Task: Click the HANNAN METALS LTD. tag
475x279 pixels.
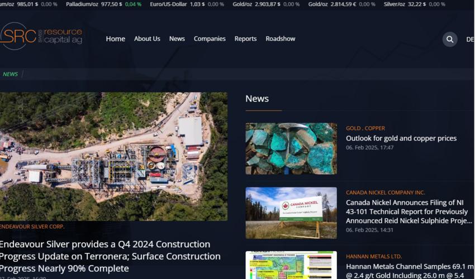Action: coord(374,257)
